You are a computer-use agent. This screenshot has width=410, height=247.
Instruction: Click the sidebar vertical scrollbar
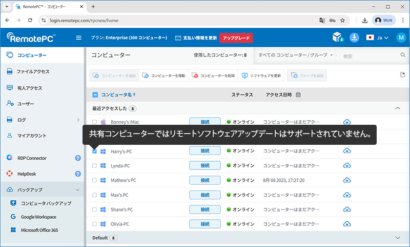pyautogui.click(x=85, y=147)
